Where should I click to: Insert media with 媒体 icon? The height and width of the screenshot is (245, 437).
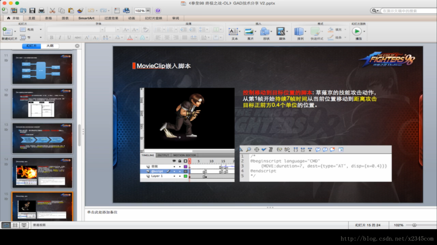[281, 32]
